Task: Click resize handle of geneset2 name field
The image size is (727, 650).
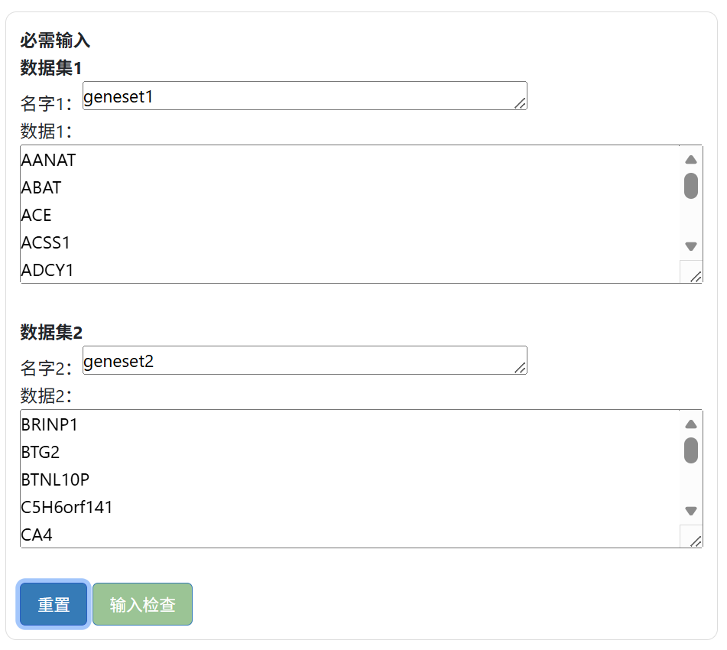Action: tap(521, 368)
